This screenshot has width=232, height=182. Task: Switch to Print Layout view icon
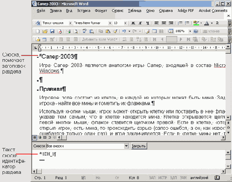tap(45, 137)
